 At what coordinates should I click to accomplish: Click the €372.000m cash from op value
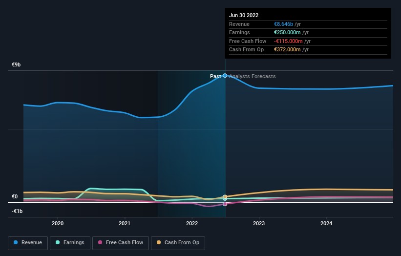[287, 50]
